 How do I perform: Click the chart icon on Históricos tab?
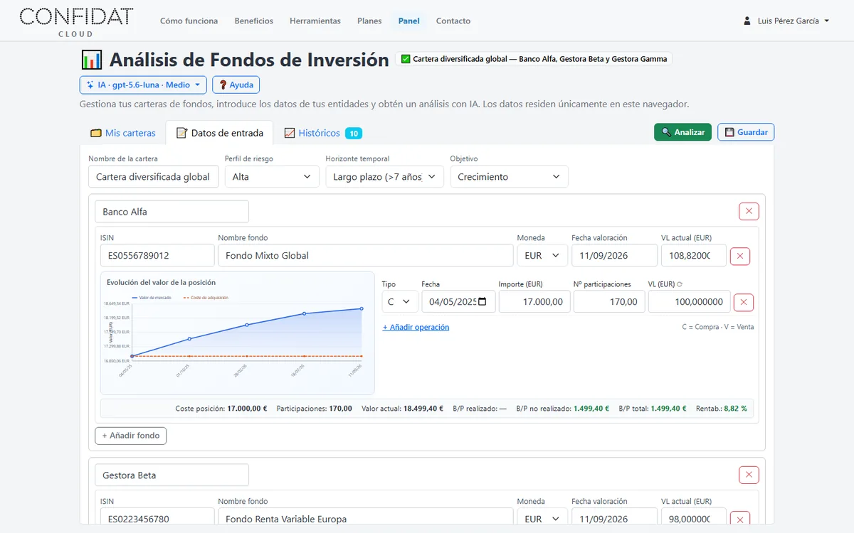click(x=290, y=133)
